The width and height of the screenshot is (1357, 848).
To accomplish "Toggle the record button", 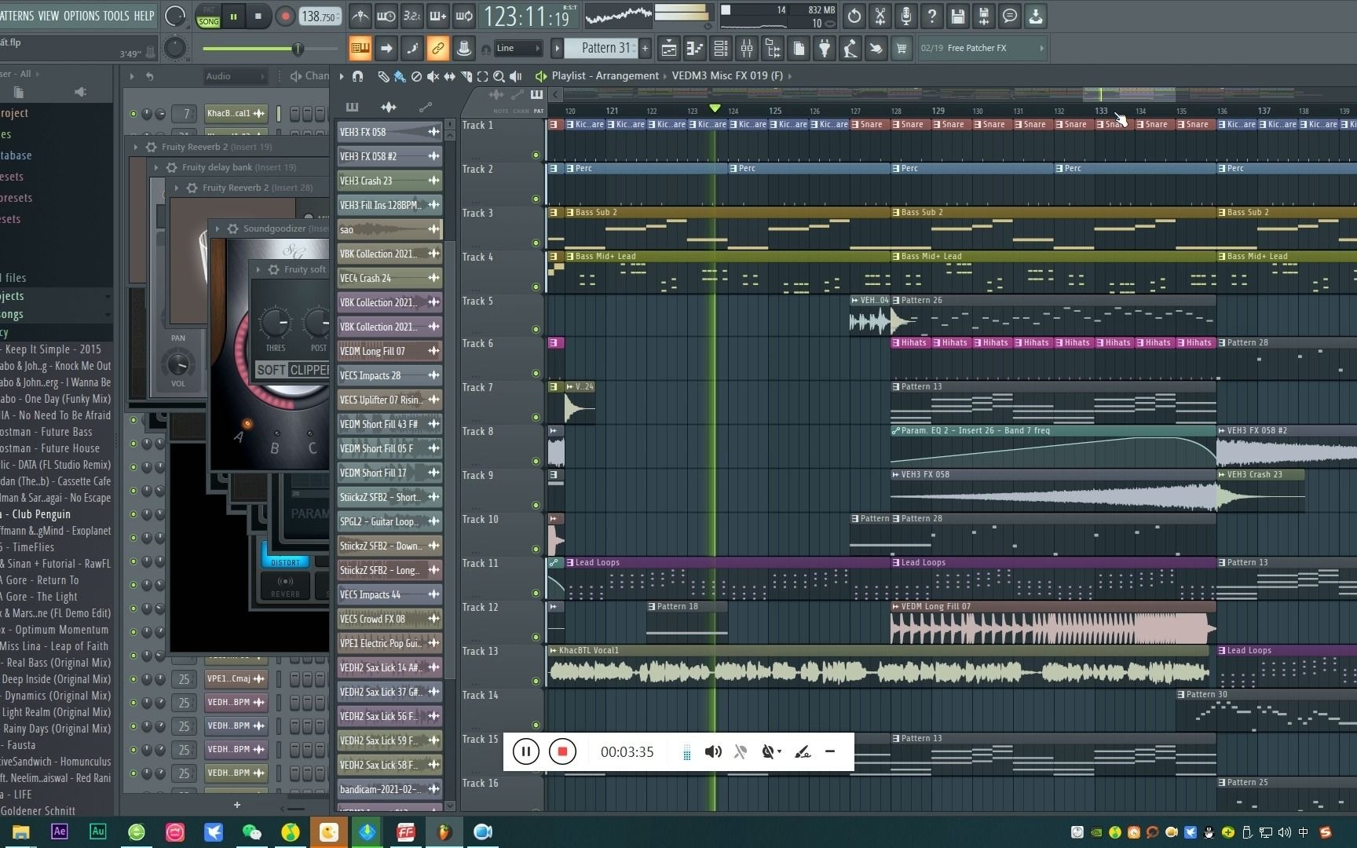I will click(x=285, y=16).
